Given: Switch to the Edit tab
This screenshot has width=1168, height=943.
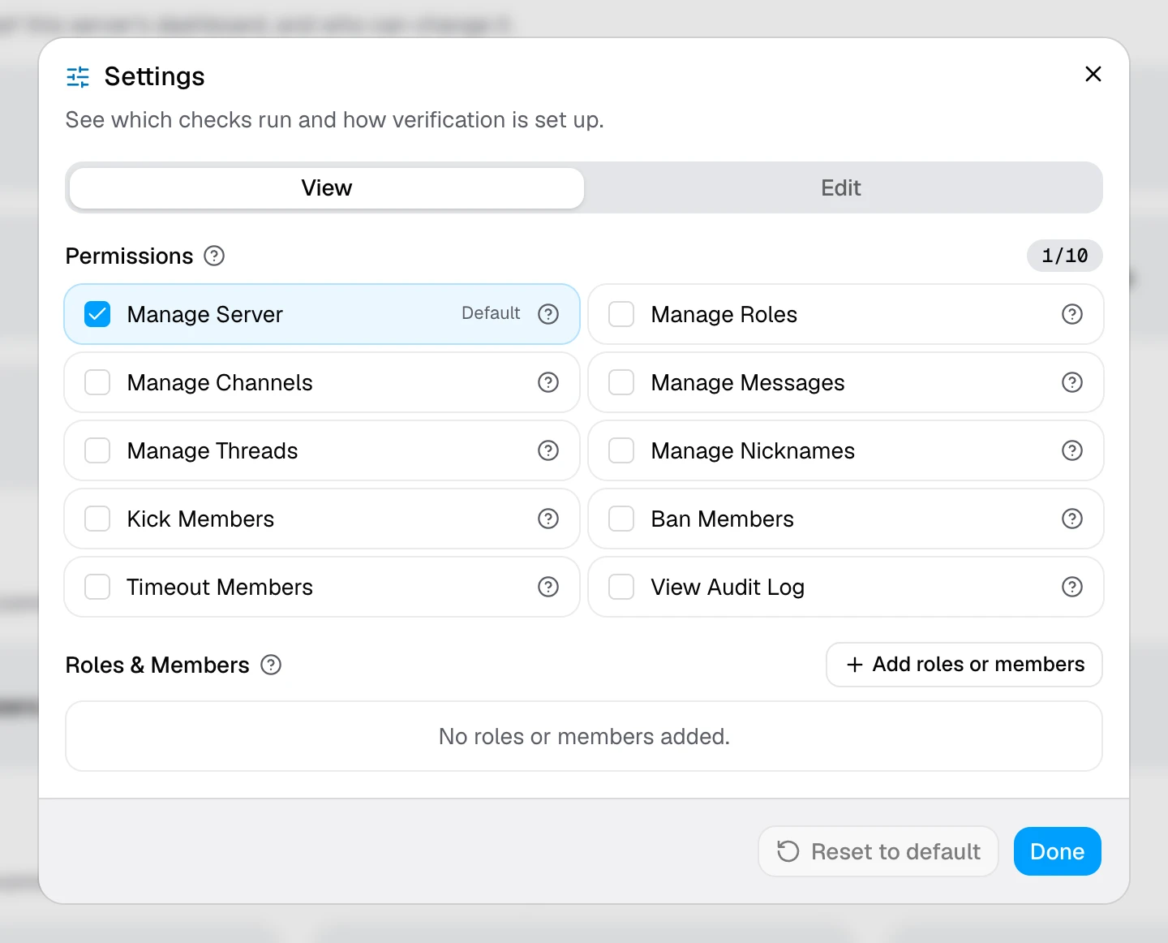Looking at the screenshot, I should [x=841, y=188].
